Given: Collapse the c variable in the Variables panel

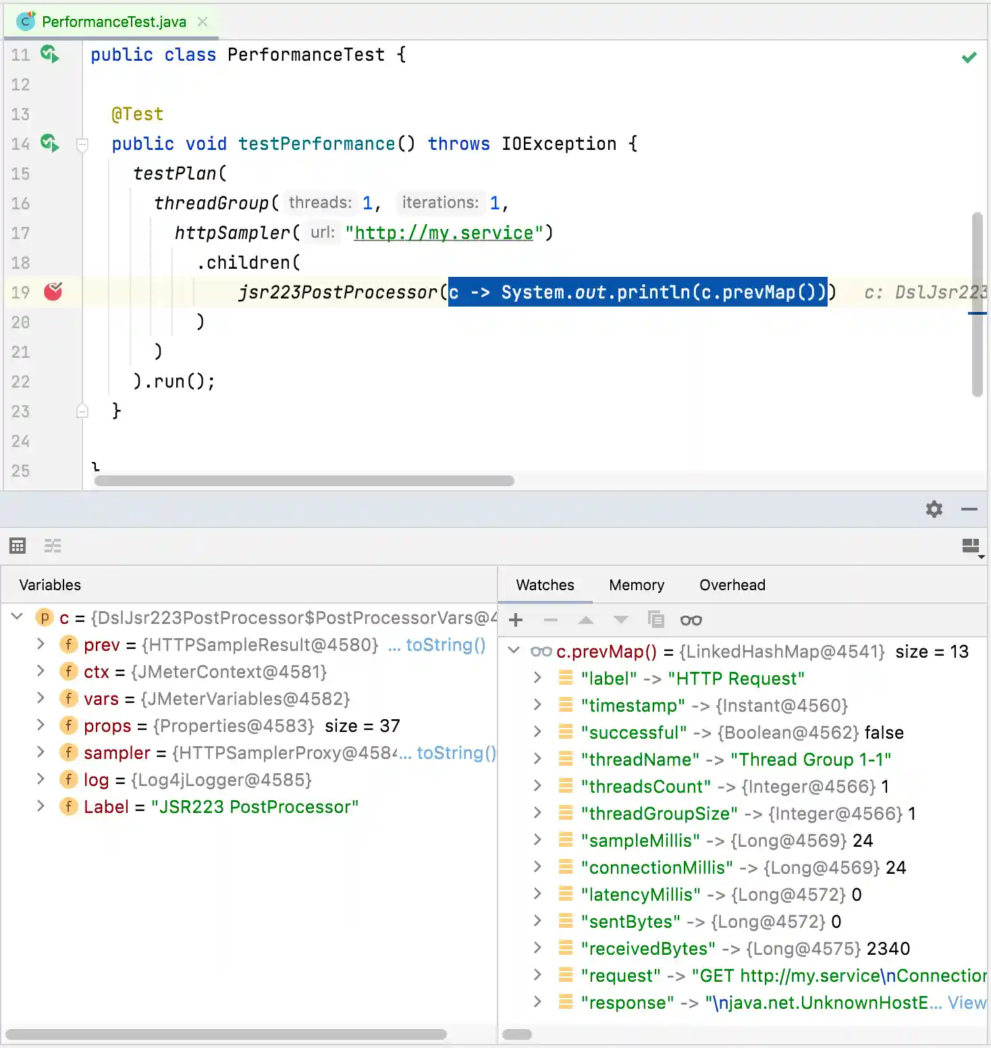Looking at the screenshot, I should click(x=17, y=617).
